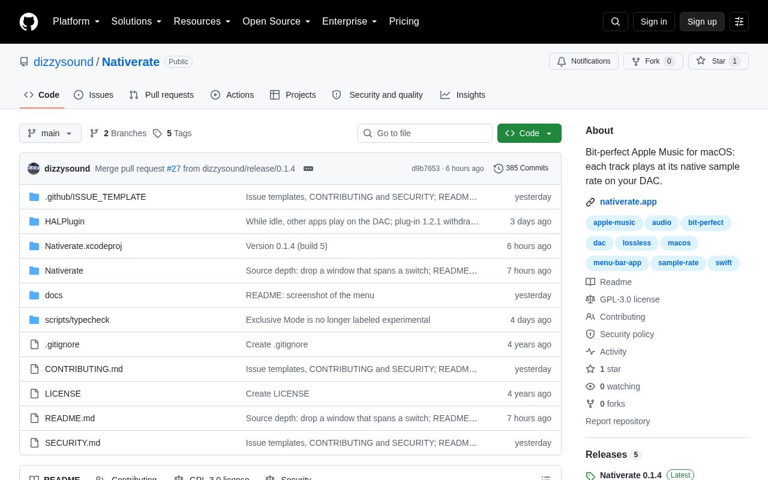The width and height of the screenshot is (768, 480).
Task: Click commit message 'Version 0.1.4 (build 5)'
Action: pyautogui.click(x=287, y=246)
